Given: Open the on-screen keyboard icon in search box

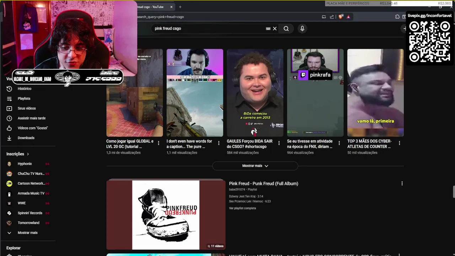Looking at the screenshot, I should click(x=268, y=28).
